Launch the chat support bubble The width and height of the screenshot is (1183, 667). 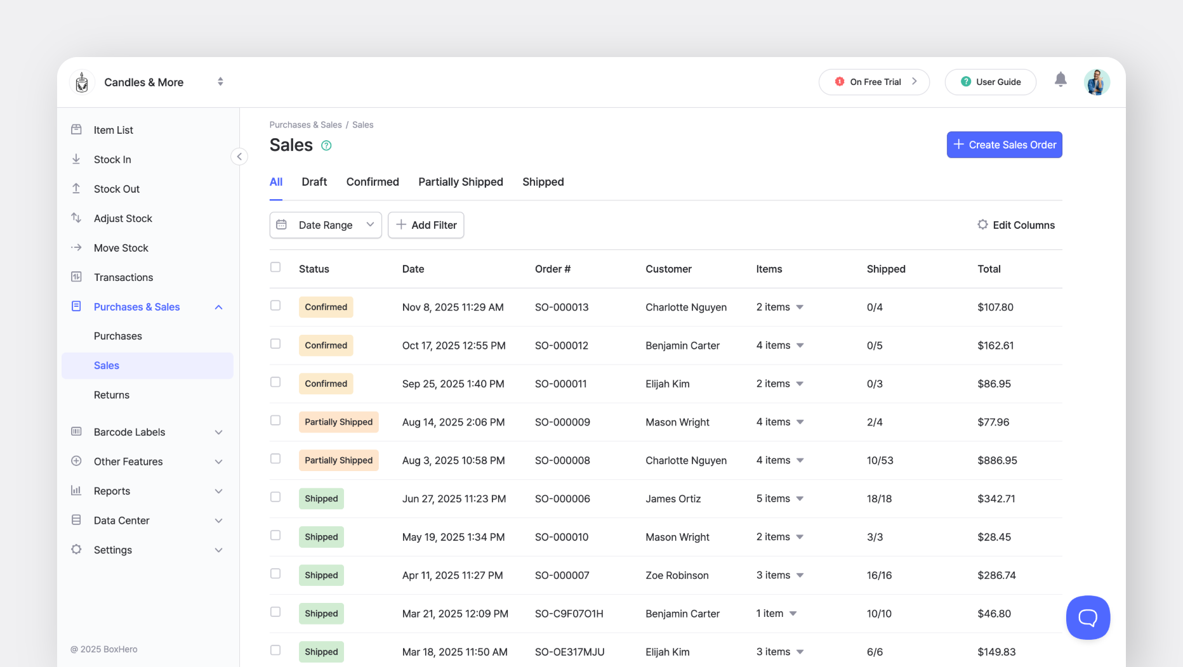[x=1088, y=618]
